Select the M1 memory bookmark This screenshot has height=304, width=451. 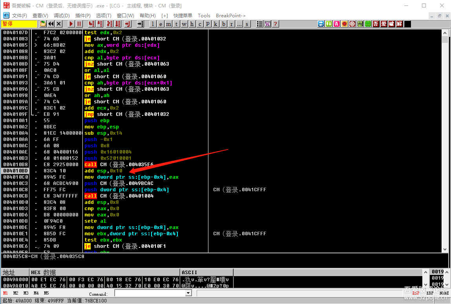pyautogui.click(x=5, y=293)
